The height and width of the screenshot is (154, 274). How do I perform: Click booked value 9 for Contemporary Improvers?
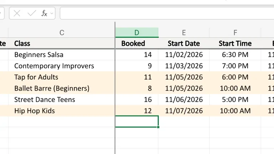[137, 66]
